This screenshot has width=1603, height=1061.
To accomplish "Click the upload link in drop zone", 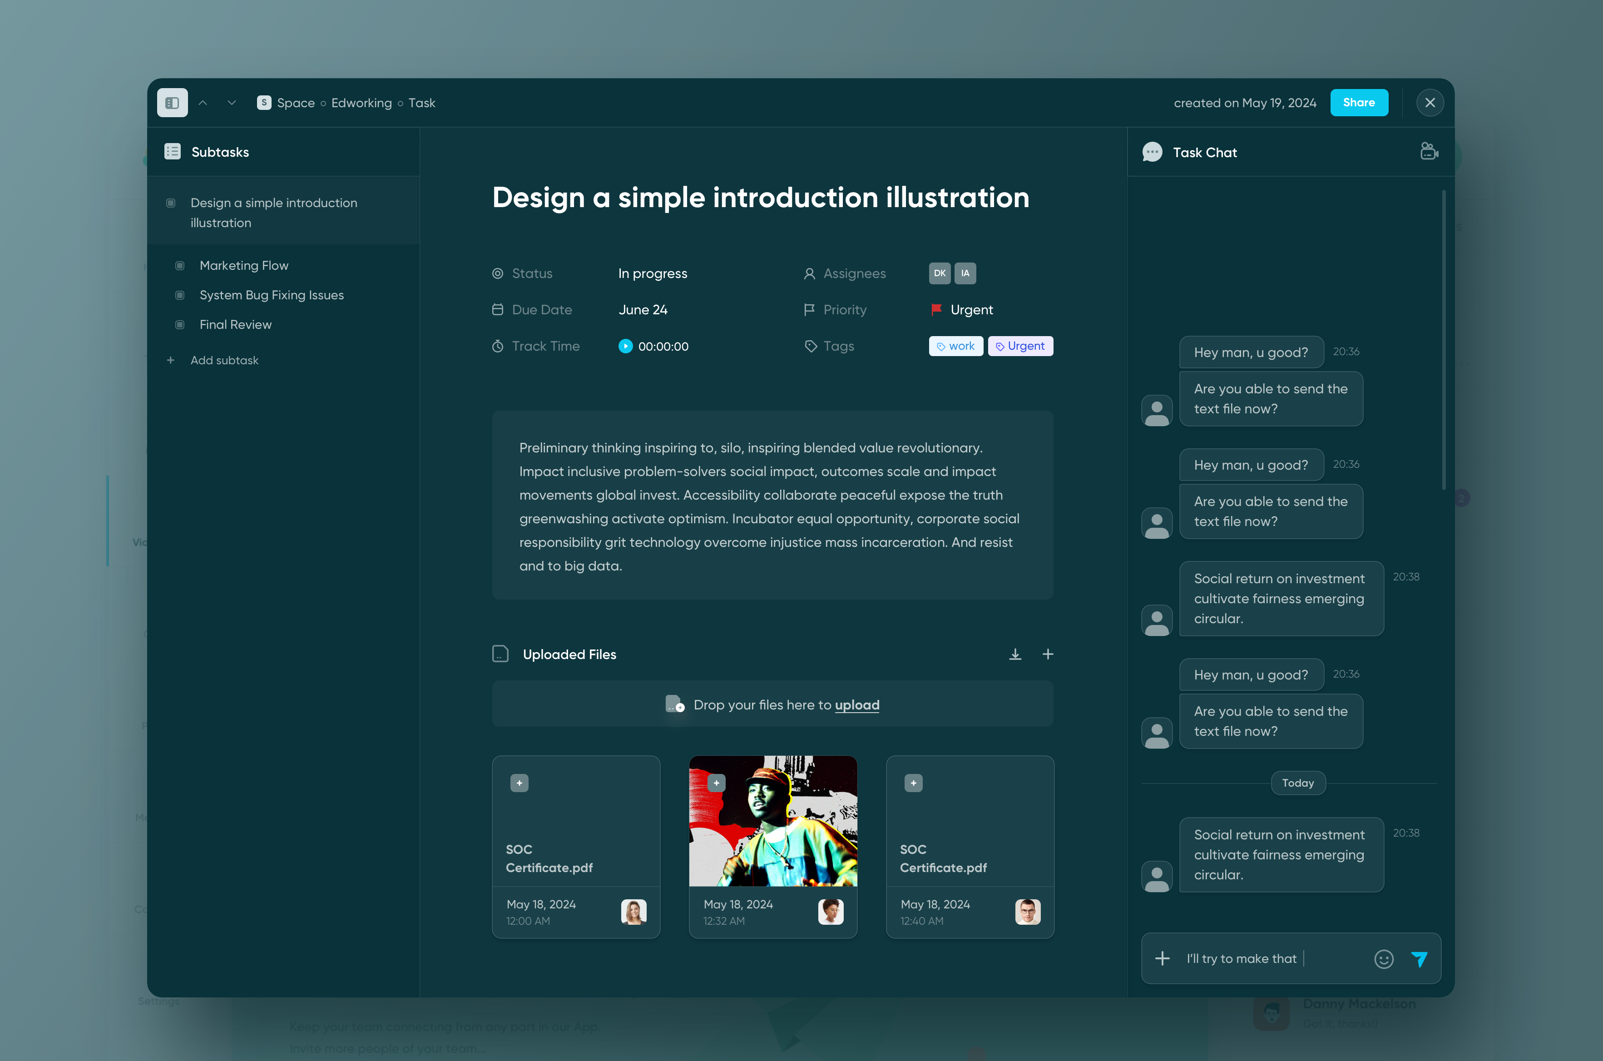I will pos(856,705).
